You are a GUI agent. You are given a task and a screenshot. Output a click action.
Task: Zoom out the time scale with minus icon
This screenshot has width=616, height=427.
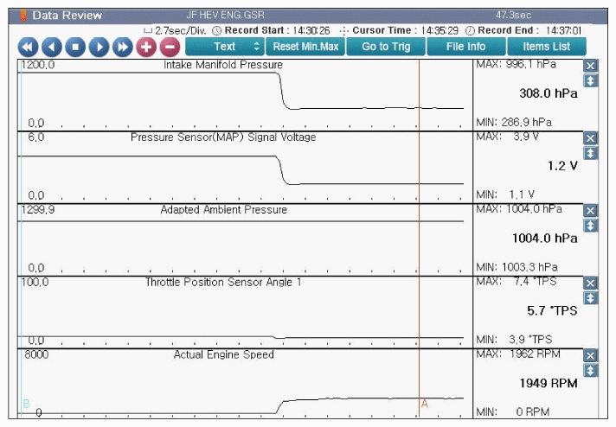[170, 47]
